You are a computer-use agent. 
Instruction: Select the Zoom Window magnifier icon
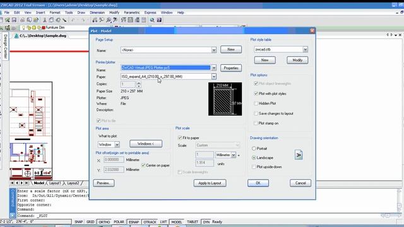[x=109, y=20]
